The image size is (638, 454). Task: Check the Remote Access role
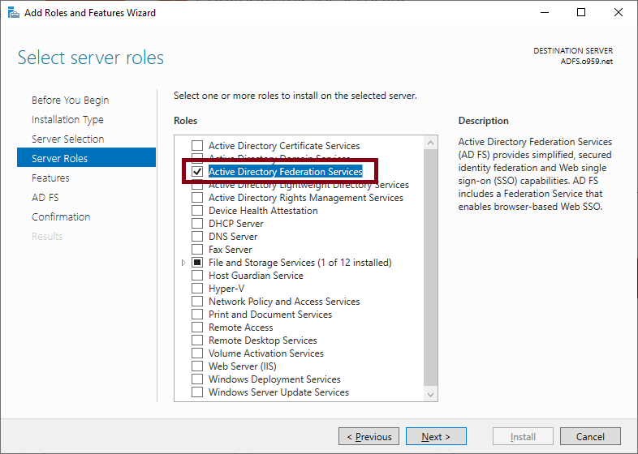click(x=197, y=328)
